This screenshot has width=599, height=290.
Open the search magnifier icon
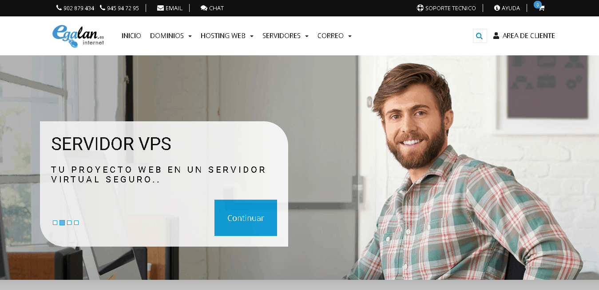point(480,36)
